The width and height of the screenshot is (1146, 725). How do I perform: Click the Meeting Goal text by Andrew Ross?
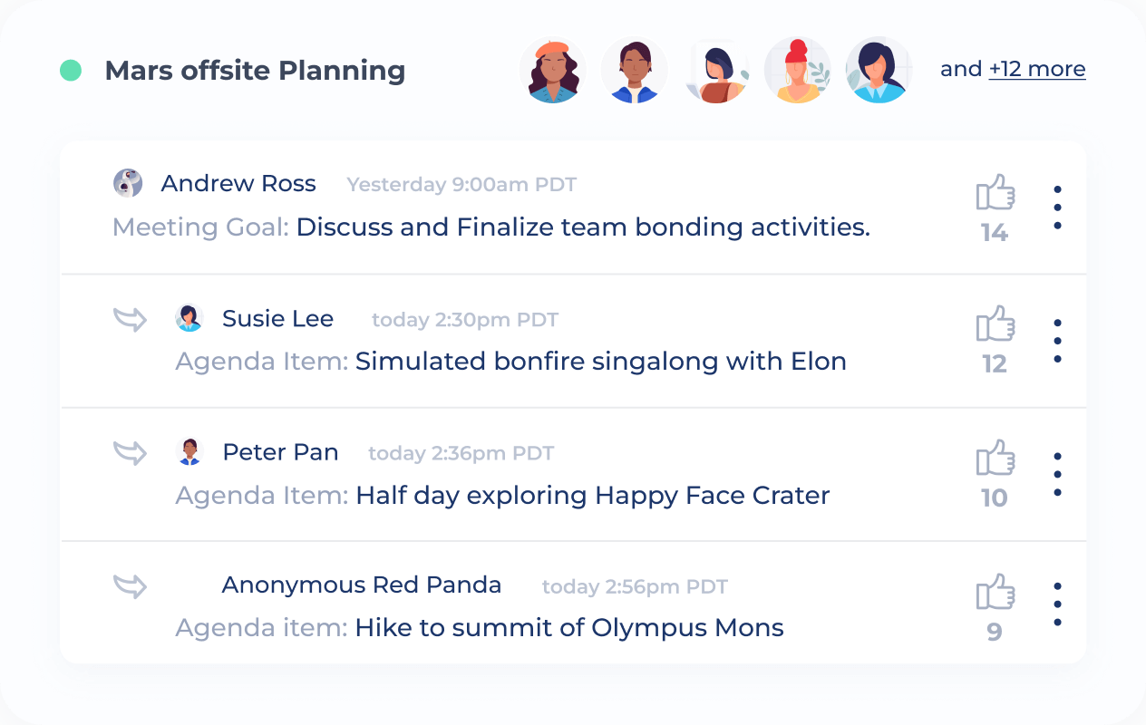[x=201, y=227]
